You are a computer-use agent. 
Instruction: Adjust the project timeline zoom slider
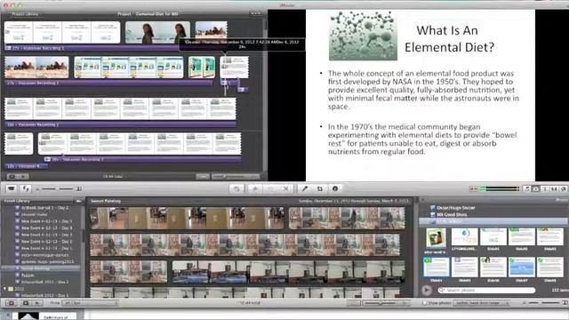coord(235,177)
